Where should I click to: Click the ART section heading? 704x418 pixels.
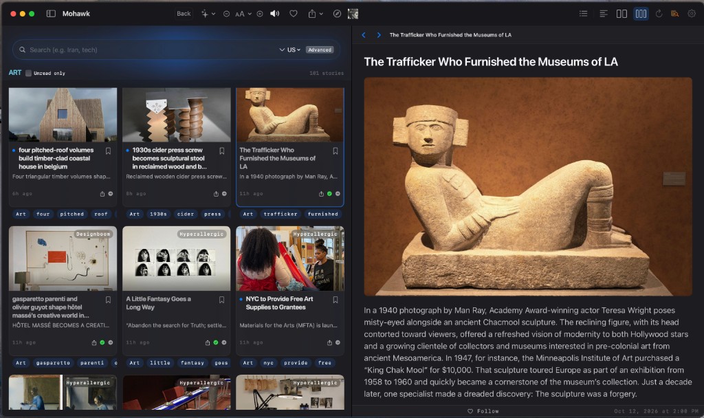tap(15, 73)
